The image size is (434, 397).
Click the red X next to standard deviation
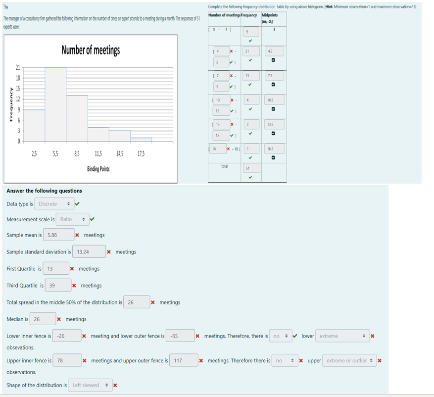click(109, 252)
